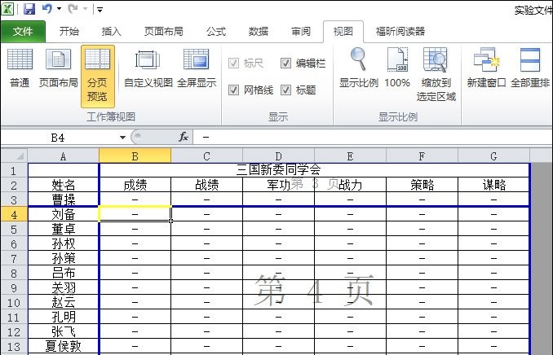Switch to the 插入 tab
Viewport: 553px width, 355px height.
111,31
